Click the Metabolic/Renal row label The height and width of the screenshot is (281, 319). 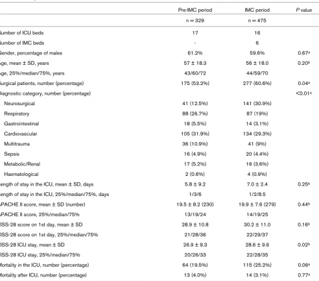pyautogui.click(x=22, y=164)
